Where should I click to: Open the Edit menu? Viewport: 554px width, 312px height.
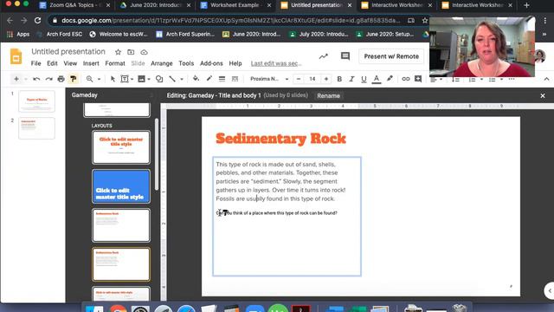click(x=52, y=63)
